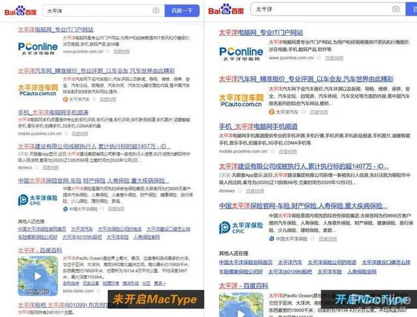Click 太平洋汽车 source name on right page
The height and width of the screenshot is (317, 417).
(287, 112)
